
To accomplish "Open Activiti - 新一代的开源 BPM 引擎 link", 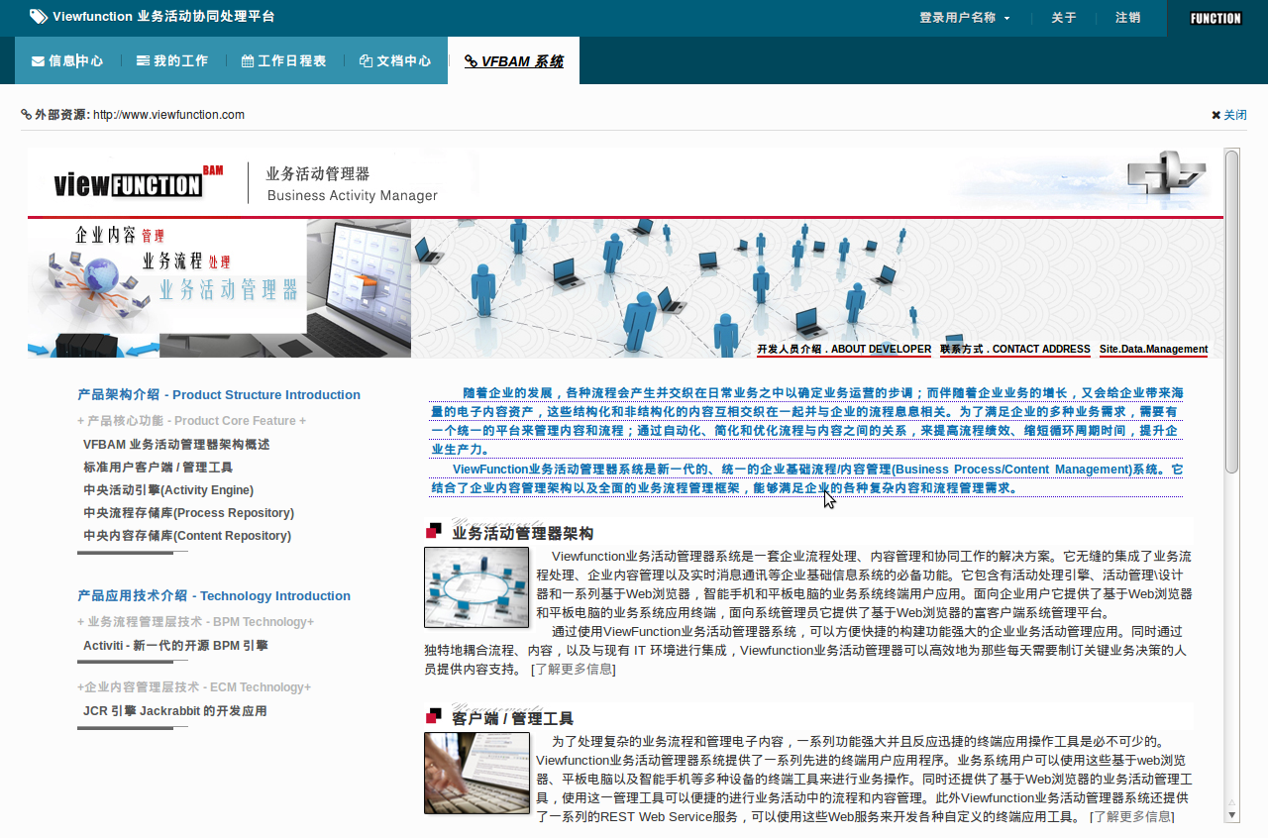I will (x=175, y=646).
